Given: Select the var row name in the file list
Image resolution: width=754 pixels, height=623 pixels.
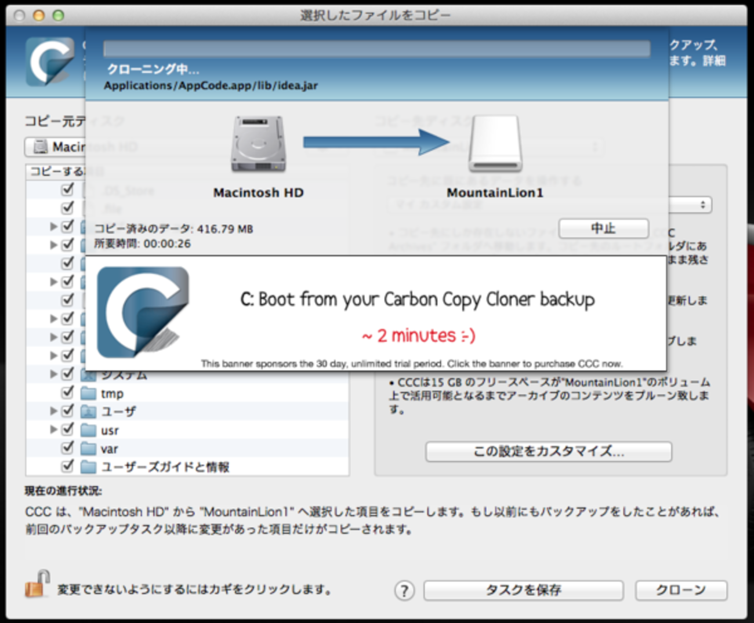Looking at the screenshot, I should coord(109,449).
